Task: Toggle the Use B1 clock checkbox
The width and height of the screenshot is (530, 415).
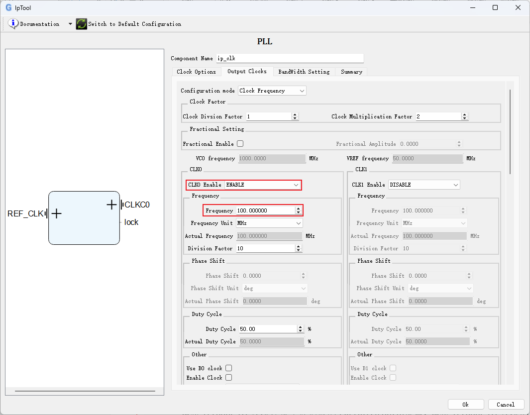Action: [x=393, y=368]
